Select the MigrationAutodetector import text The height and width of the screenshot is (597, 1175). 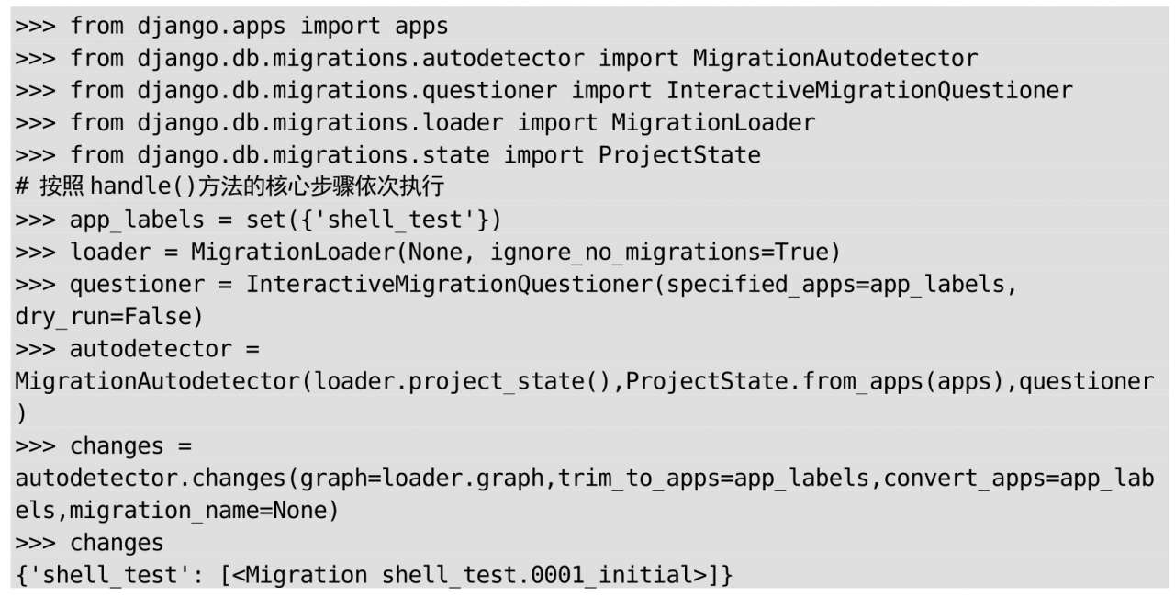click(835, 58)
